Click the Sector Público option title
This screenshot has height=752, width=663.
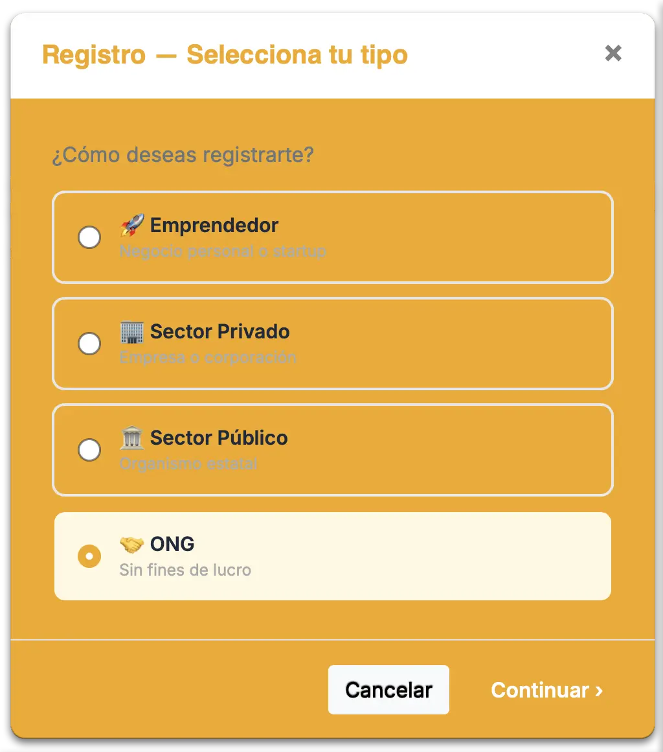[219, 438]
